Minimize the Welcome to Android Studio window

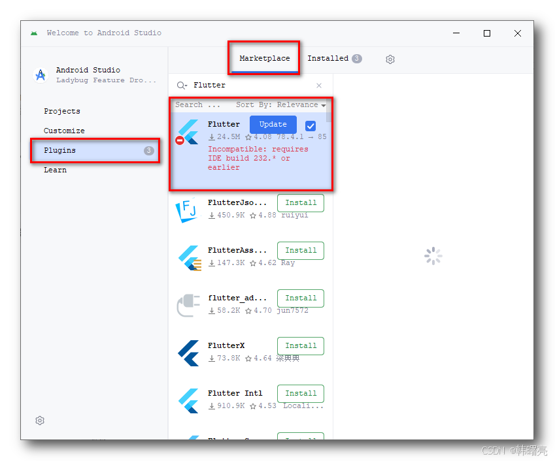[456, 33]
